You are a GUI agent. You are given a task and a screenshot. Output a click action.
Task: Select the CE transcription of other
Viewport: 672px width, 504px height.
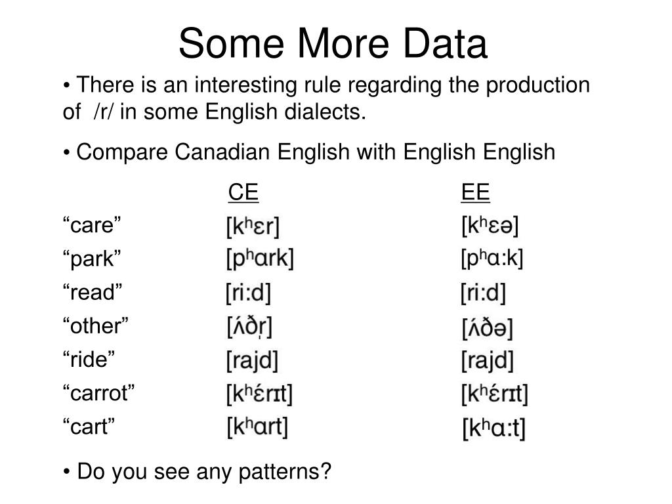pyautogui.click(x=249, y=327)
